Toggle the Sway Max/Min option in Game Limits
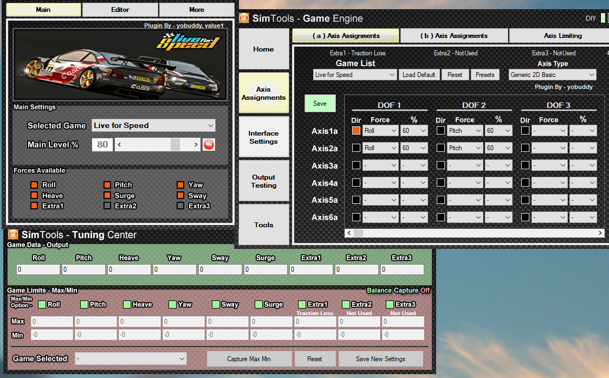This screenshot has width=609, height=378. pos(216,304)
